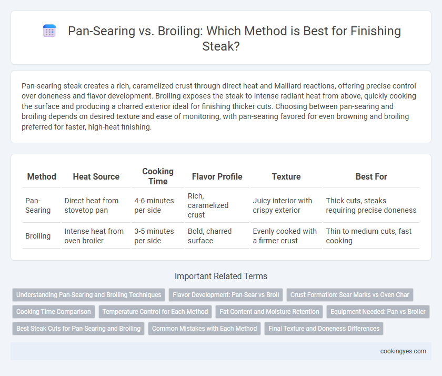Click the Cooking Time Comparison tag
Viewport: 442px width, 376px height.
(x=54, y=312)
